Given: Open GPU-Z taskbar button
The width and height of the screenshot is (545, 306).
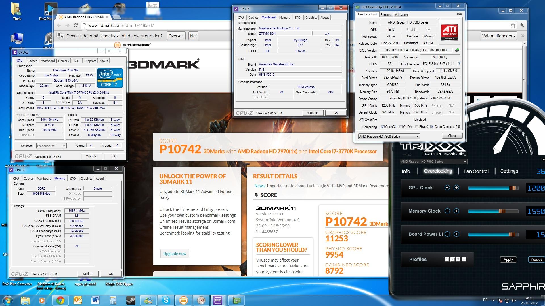Looking at the screenshot, I should (236, 300).
